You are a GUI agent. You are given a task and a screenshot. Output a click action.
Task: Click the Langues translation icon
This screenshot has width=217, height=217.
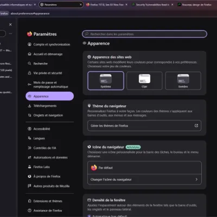pos(29,138)
